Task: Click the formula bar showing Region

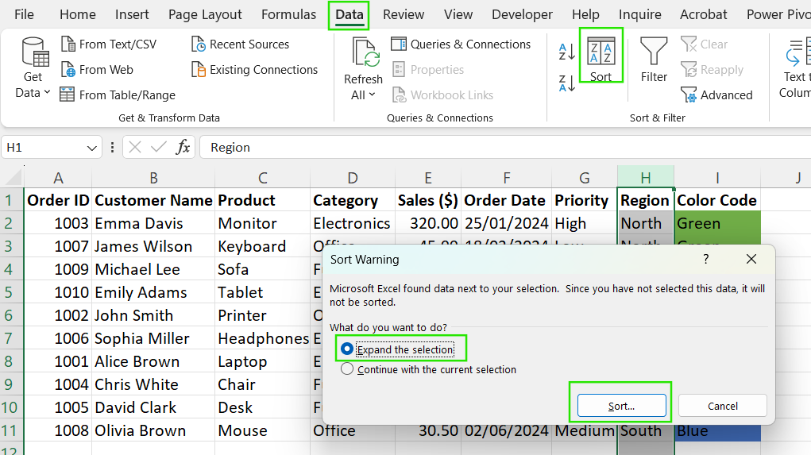Action: click(505, 148)
